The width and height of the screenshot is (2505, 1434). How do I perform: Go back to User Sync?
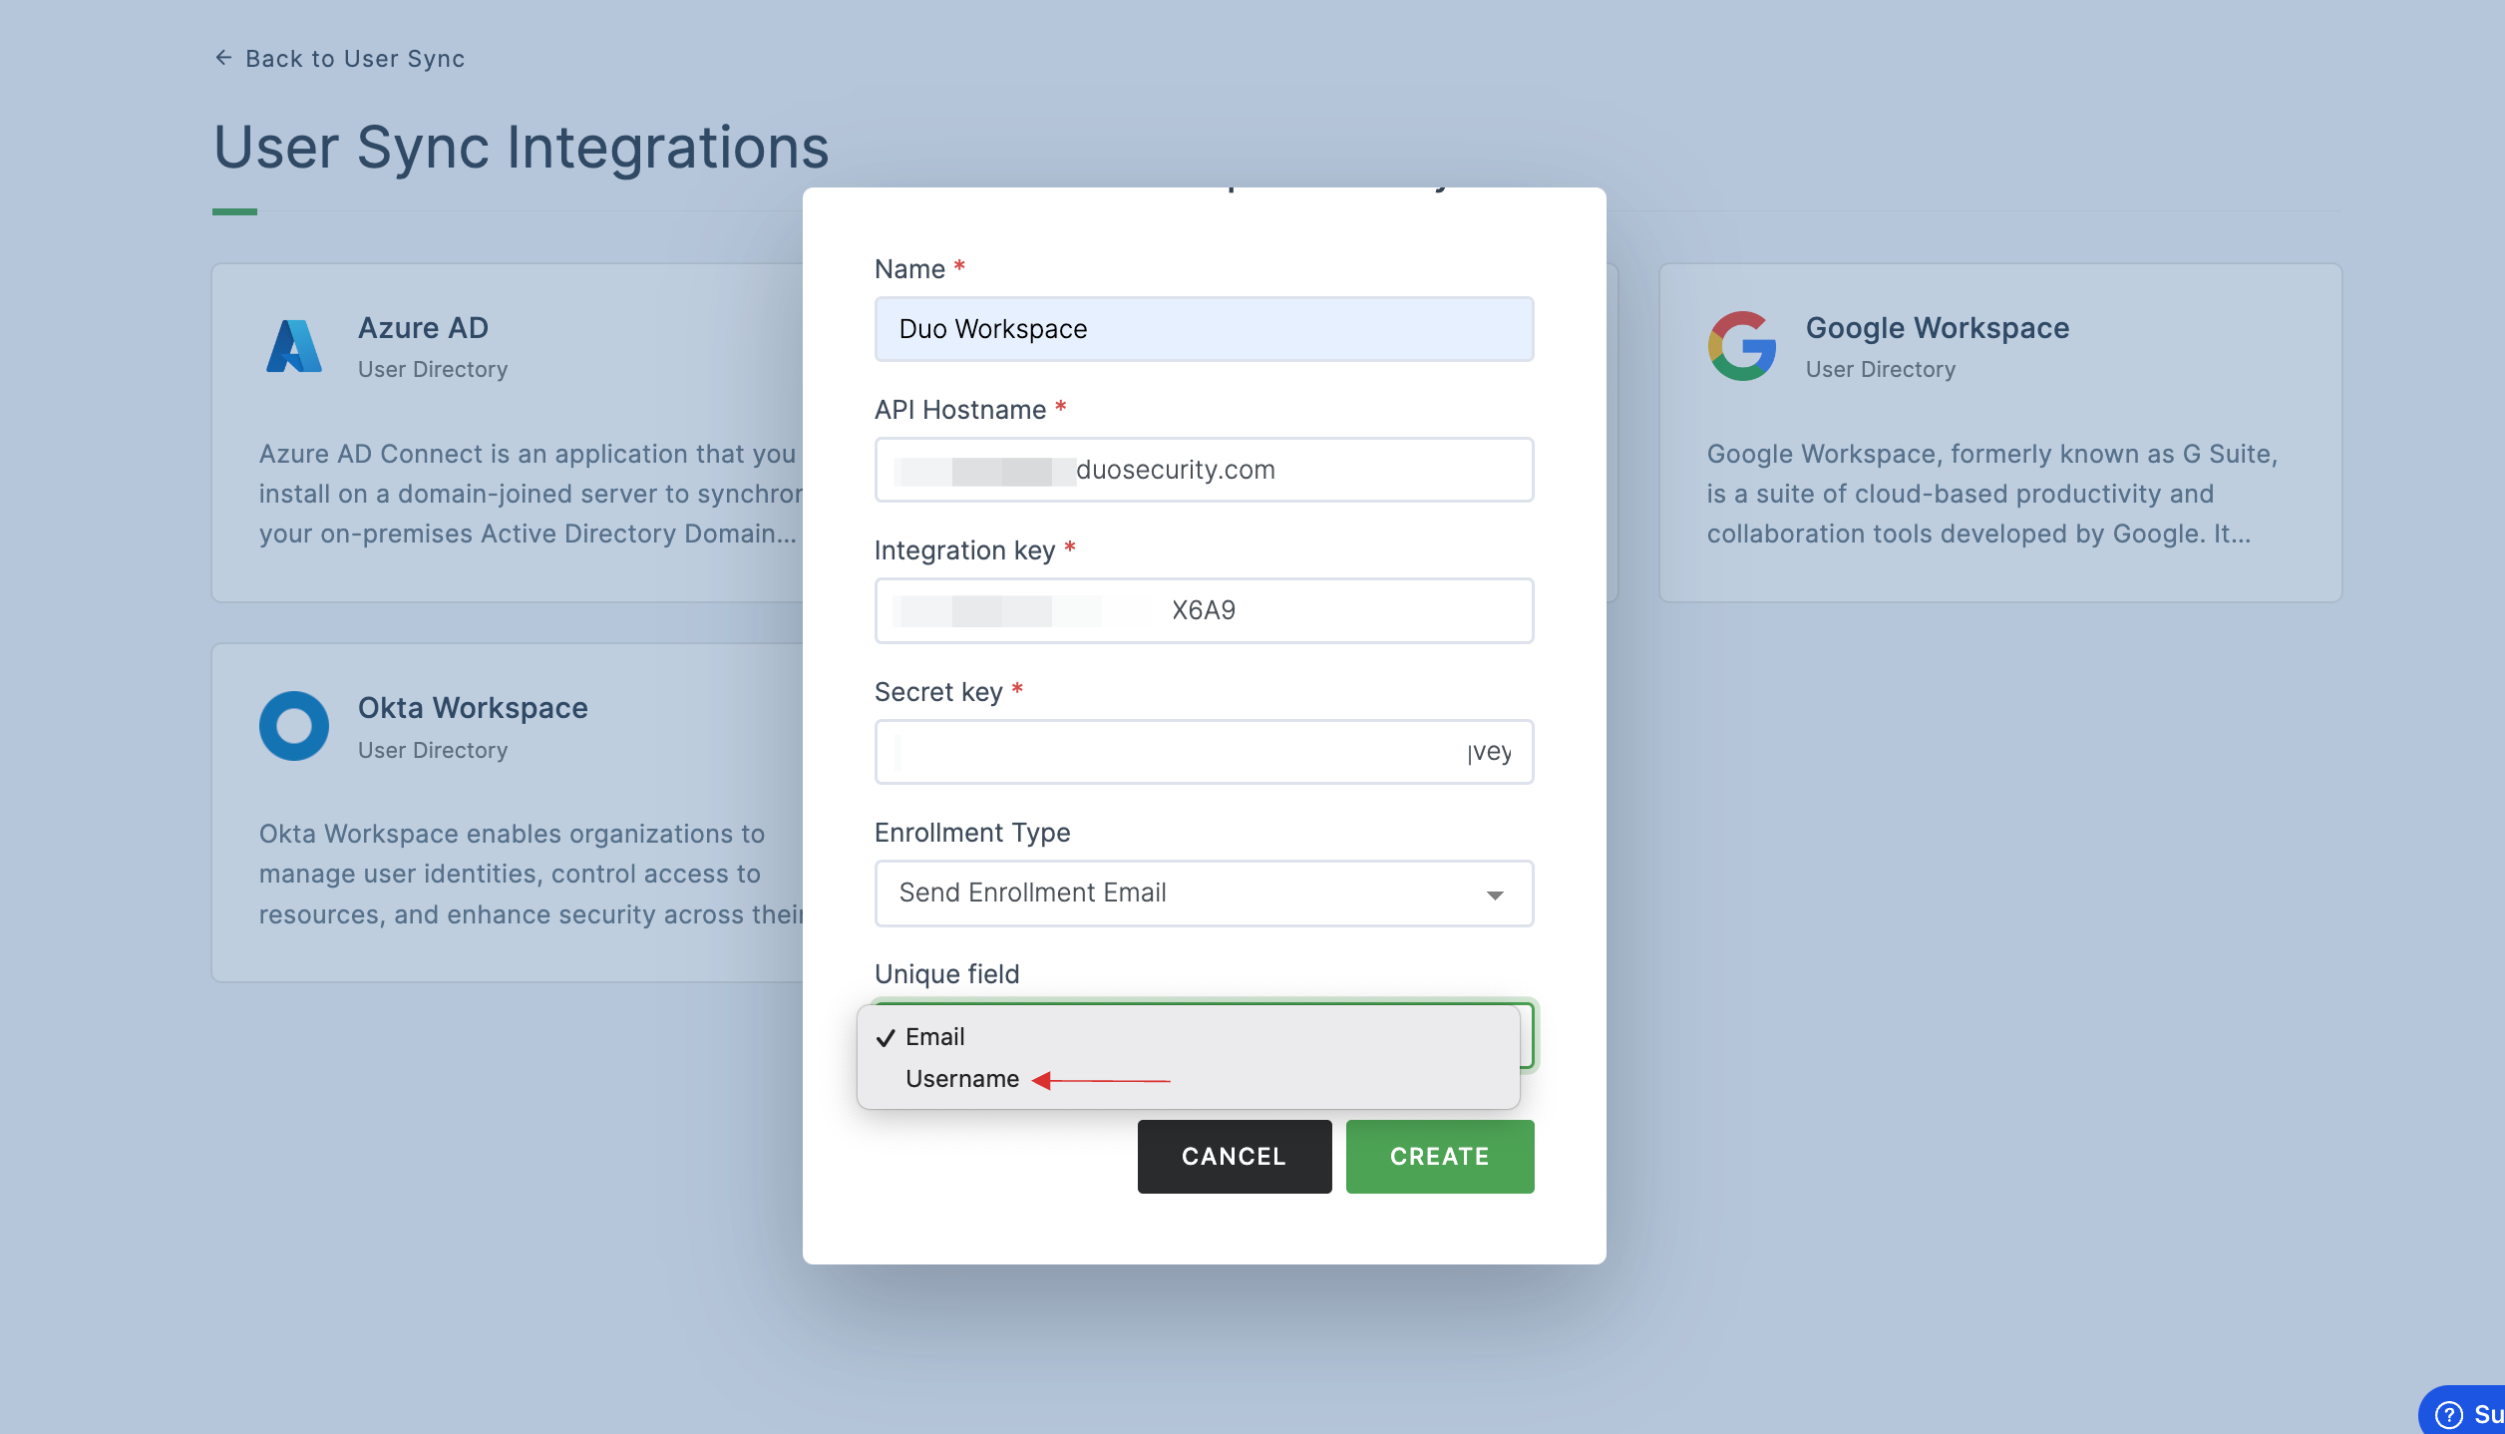(339, 59)
